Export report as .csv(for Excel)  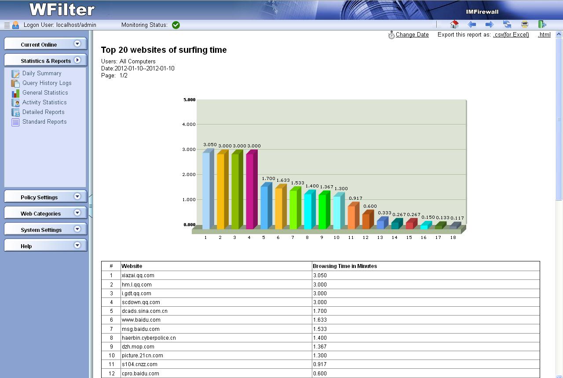click(x=511, y=35)
